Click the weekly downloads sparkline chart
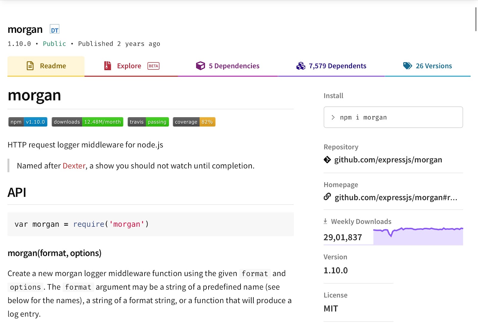 418,236
